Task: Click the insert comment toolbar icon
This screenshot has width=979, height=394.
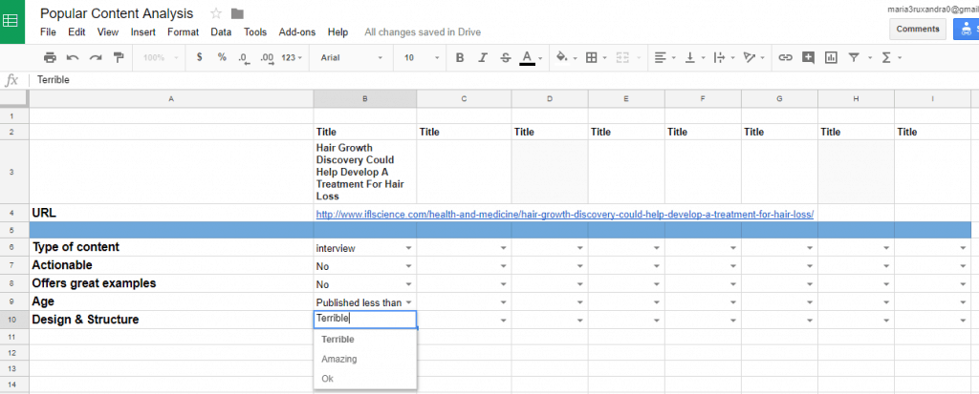Action: pos(809,57)
